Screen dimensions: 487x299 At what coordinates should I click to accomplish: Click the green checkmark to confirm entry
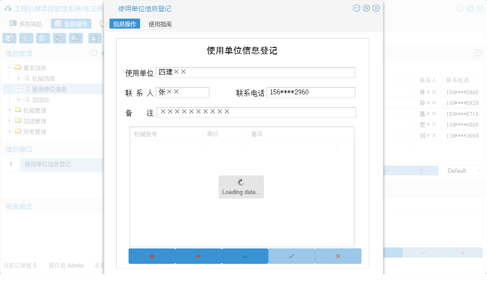tap(291, 256)
